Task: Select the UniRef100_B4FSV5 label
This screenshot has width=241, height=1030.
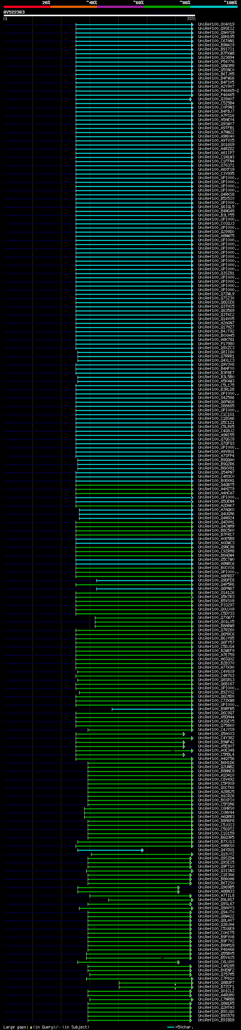Action: (216, 82)
